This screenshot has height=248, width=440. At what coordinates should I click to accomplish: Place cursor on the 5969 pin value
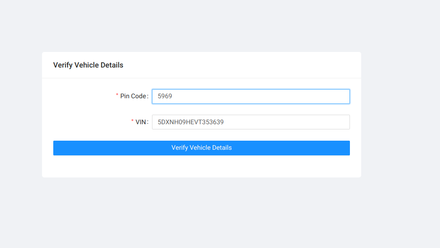pos(165,96)
